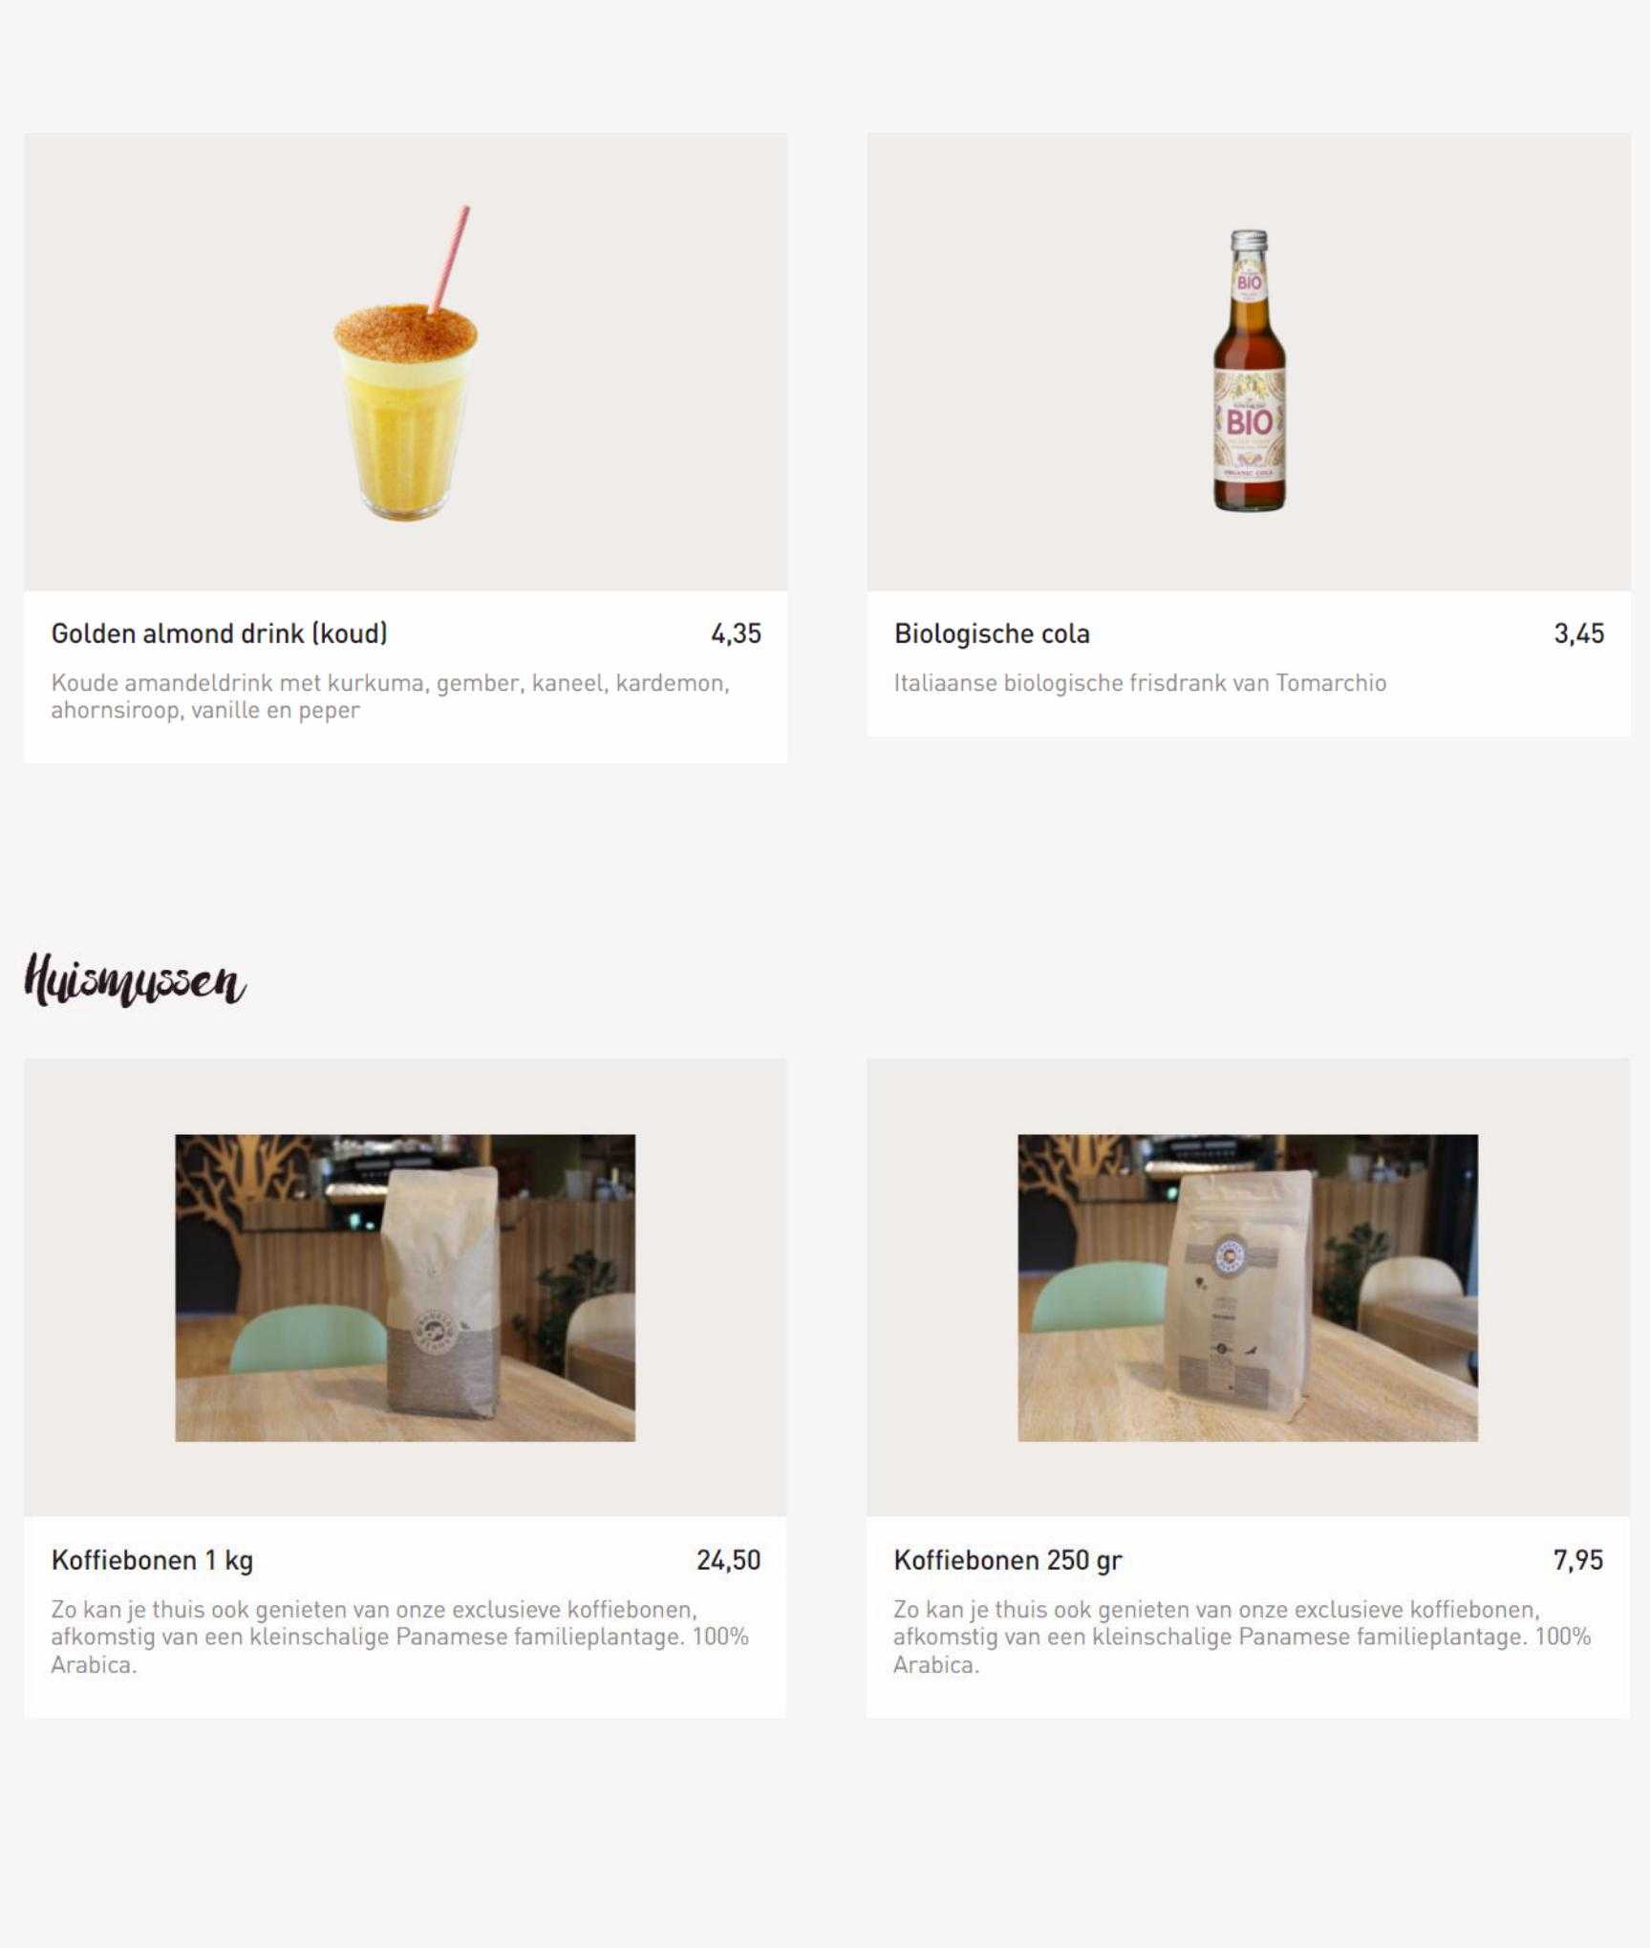Click the 24,50 price for coffee beans
Viewport: 1650px width, 1948px height.
(x=728, y=1560)
